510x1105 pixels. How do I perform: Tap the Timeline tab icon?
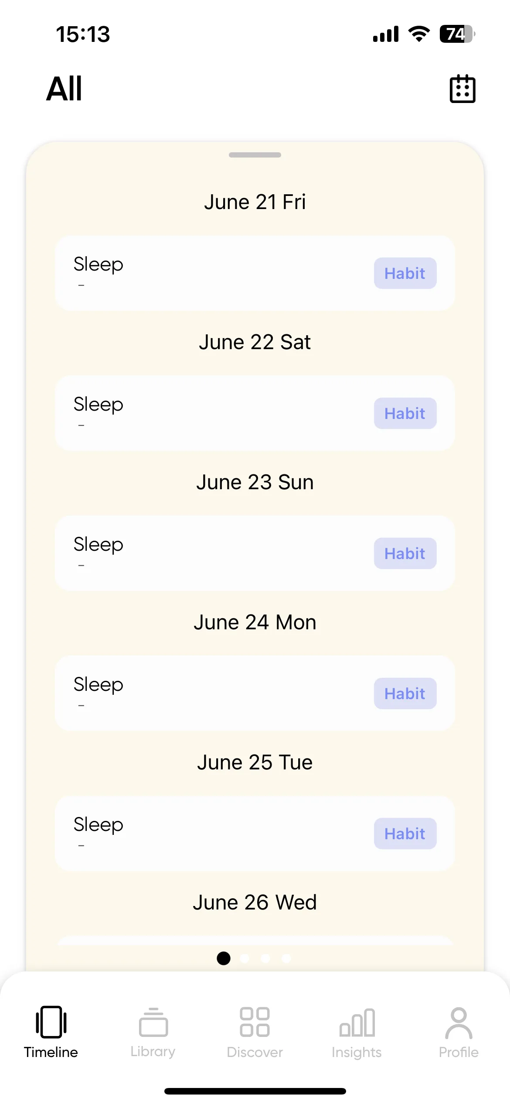[x=51, y=1022]
